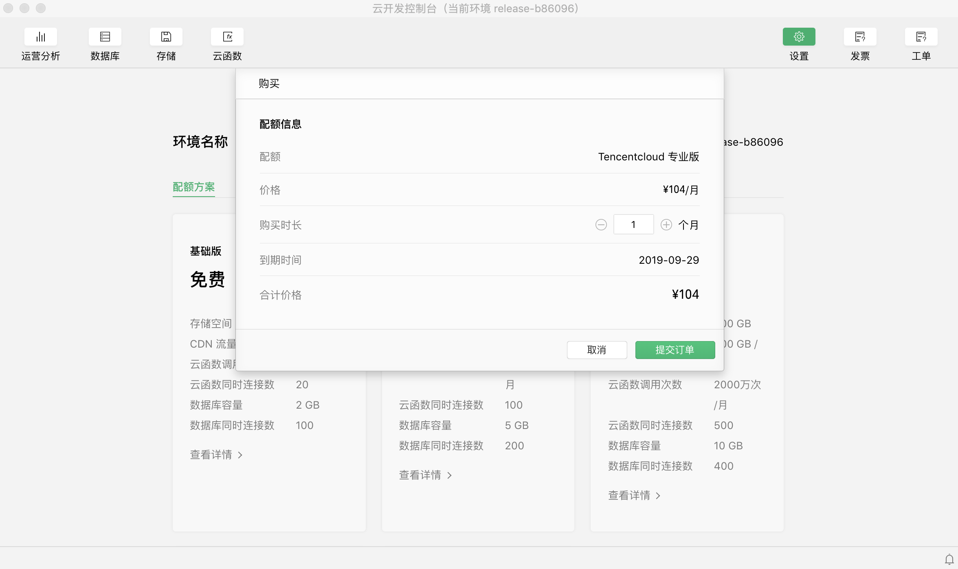The width and height of the screenshot is (958, 569).
Task: Increase 购买时长 with the plus stepper
Action: click(x=666, y=224)
